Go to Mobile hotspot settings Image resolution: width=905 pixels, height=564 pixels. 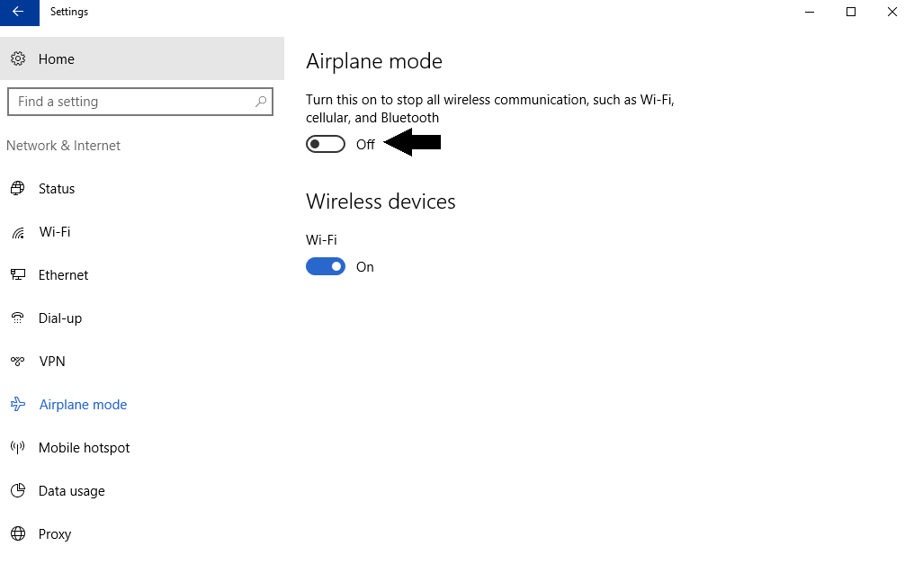pos(85,448)
